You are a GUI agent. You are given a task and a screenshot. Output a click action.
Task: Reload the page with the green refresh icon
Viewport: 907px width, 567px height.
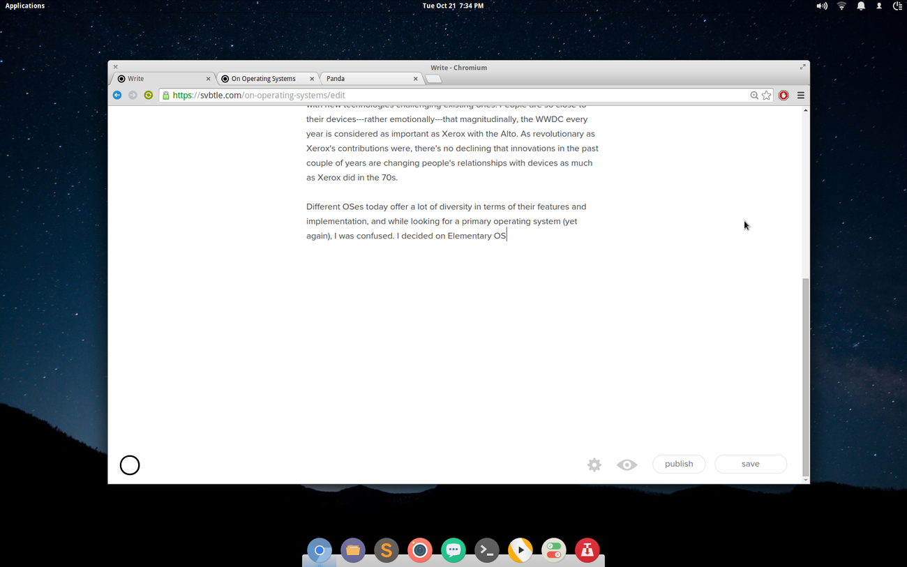[x=149, y=96]
